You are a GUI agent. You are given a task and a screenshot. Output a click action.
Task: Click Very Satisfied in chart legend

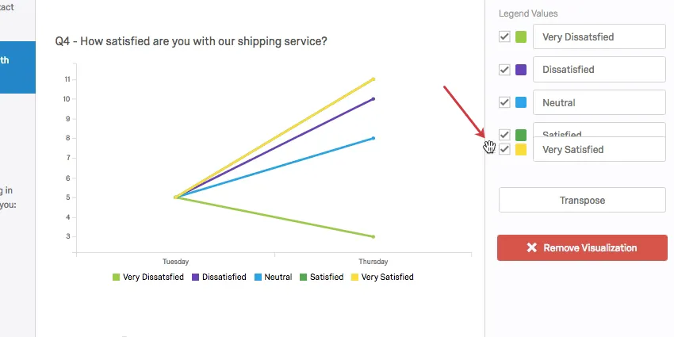(382, 278)
